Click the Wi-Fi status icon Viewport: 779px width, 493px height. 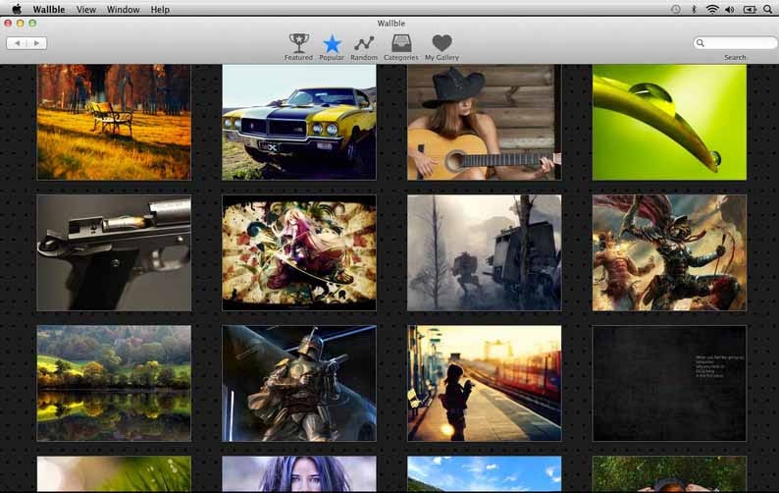click(x=712, y=9)
